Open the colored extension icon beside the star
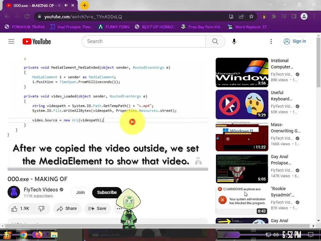321x241 pixels. click(264, 16)
